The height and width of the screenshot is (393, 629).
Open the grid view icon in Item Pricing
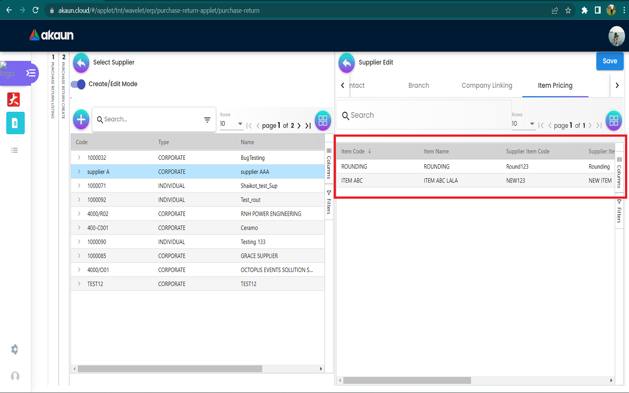613,121
